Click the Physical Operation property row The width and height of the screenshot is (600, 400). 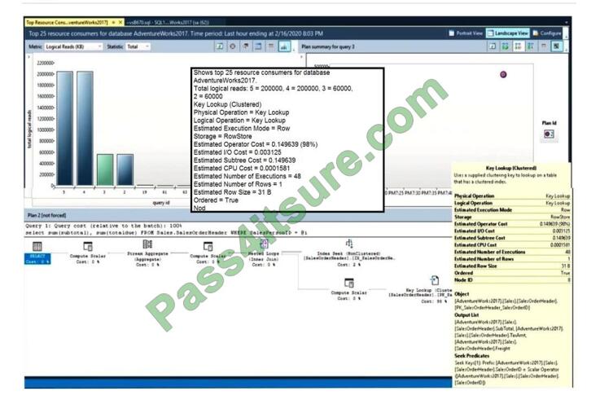click(512, 196)
